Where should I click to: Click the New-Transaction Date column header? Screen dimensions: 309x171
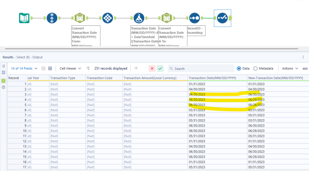[275, 78]
